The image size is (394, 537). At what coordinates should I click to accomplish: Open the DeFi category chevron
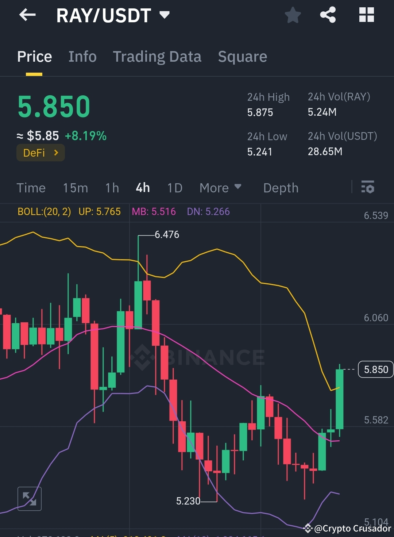pyautogui.click(x=57, y=153)
